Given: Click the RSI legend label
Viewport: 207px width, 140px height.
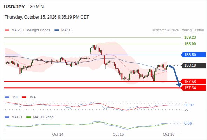Looking at the screenshot, I should (x=14, y=97).
